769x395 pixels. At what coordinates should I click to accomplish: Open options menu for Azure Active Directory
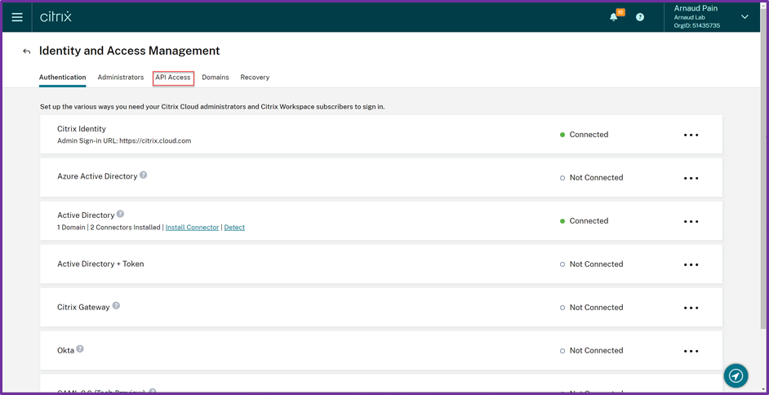691,178
